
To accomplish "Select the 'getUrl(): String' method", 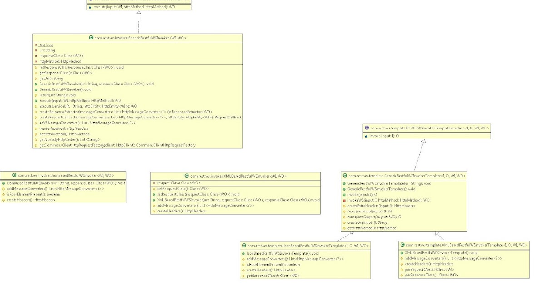I will coord(51,78).
